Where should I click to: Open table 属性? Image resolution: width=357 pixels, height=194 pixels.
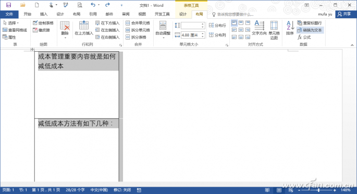tap(9, 37)
